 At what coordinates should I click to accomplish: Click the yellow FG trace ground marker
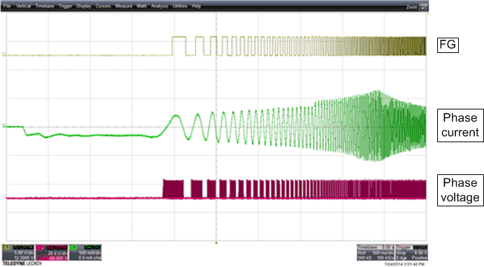tap(4, 54)
